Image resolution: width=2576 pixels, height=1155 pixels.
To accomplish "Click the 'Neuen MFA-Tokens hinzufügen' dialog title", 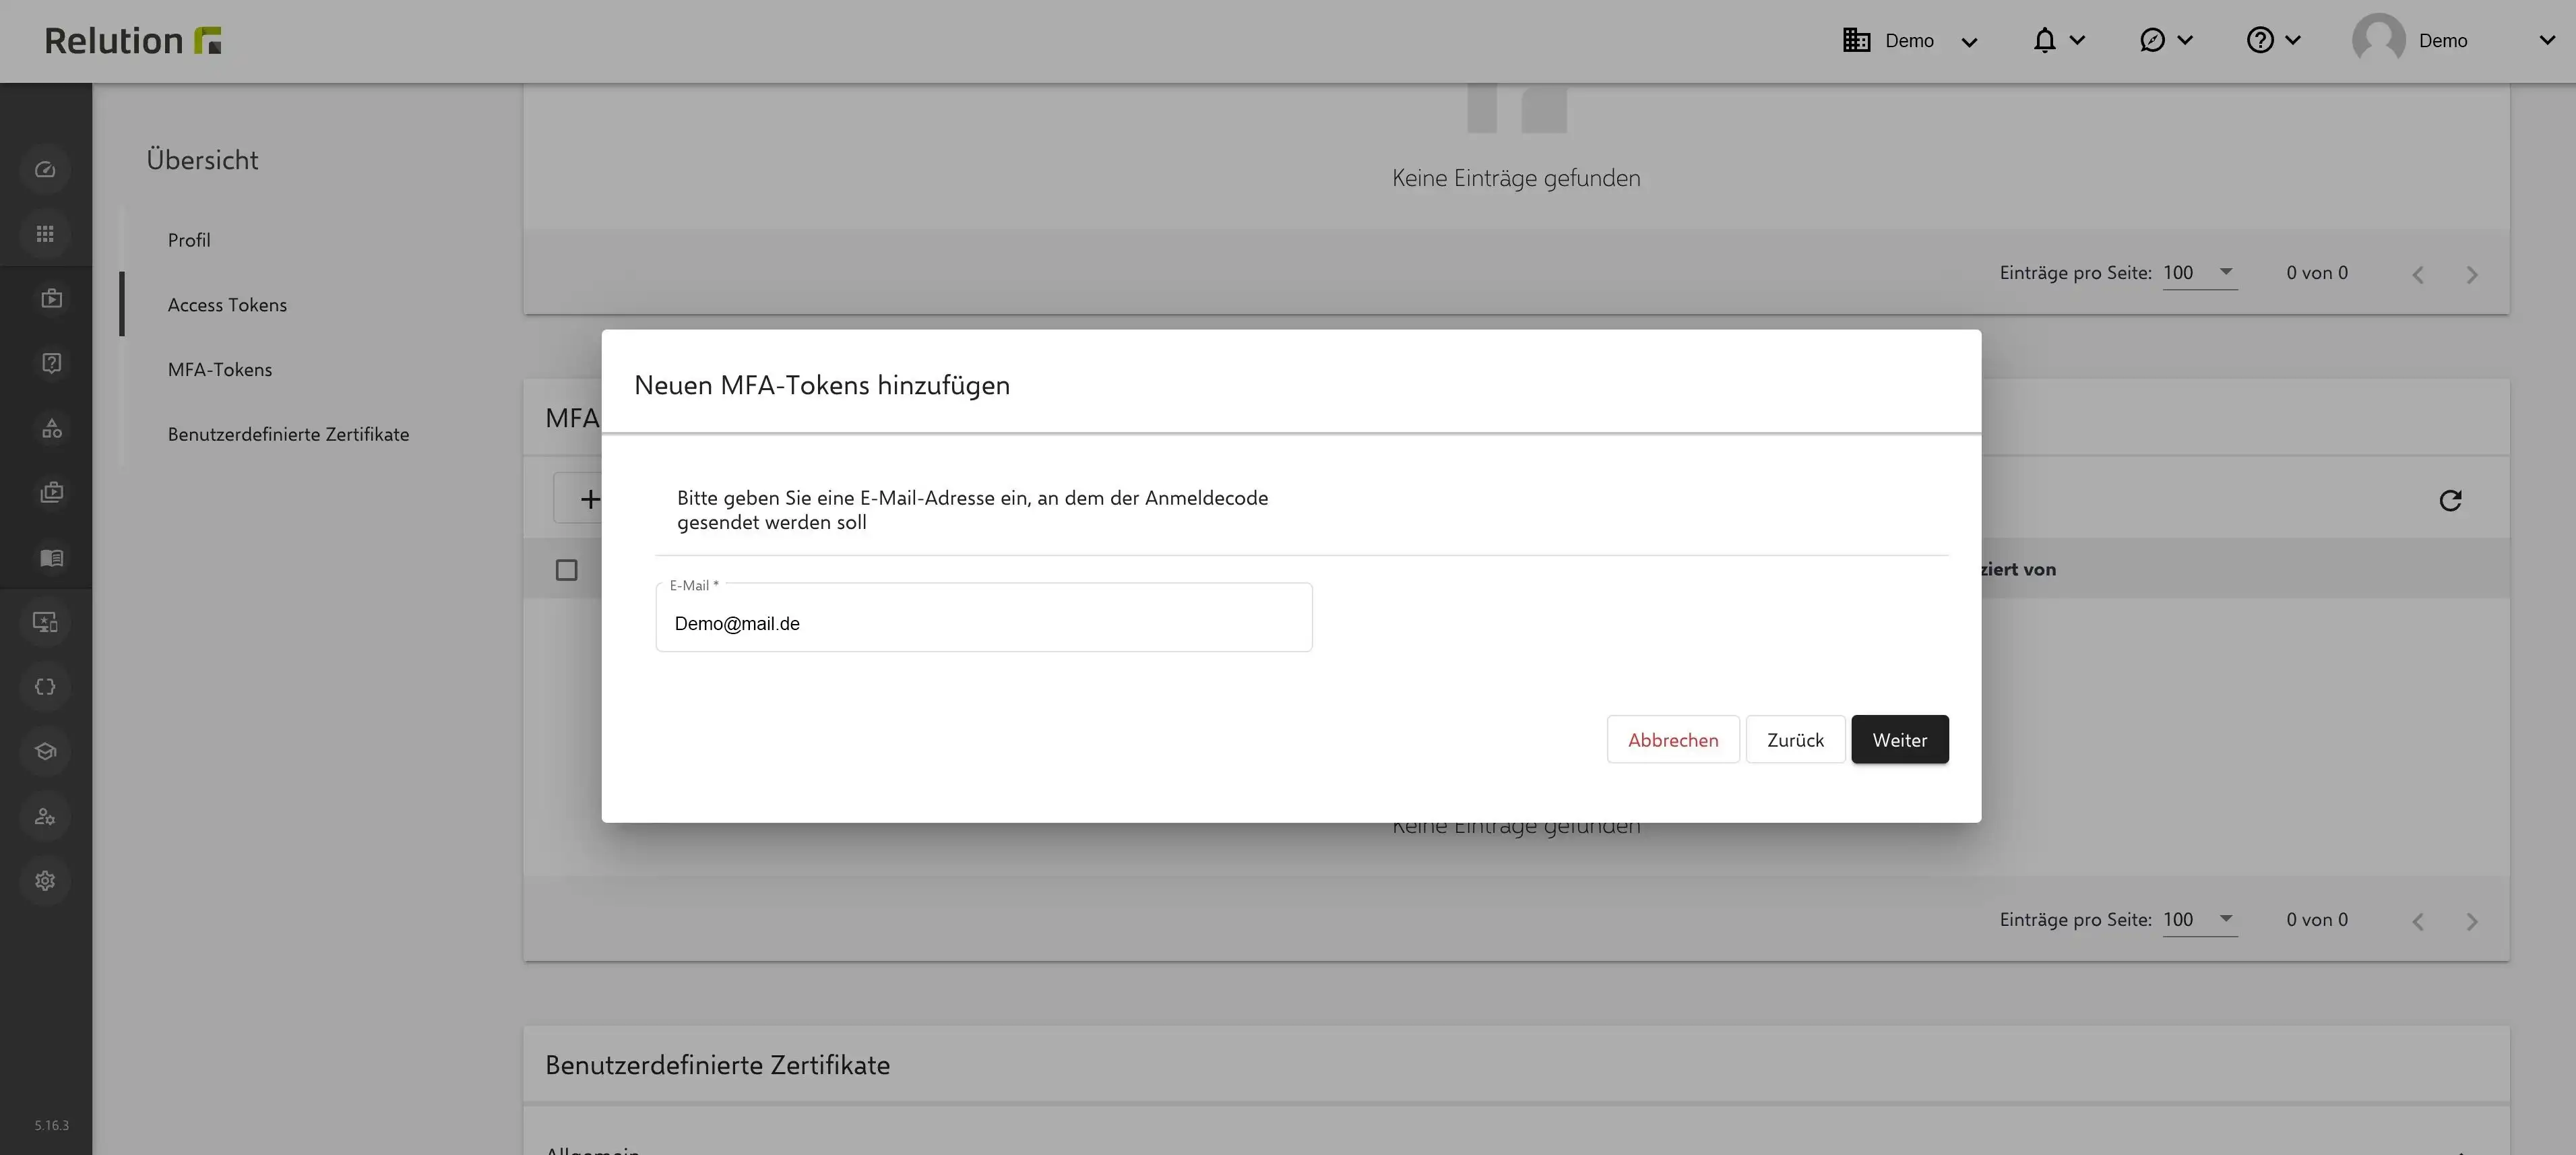I will click(822, 385).
